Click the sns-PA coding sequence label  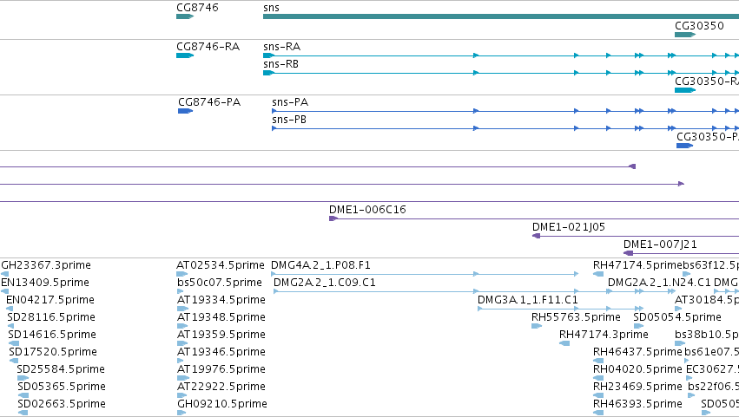click(x=290, y=102)
